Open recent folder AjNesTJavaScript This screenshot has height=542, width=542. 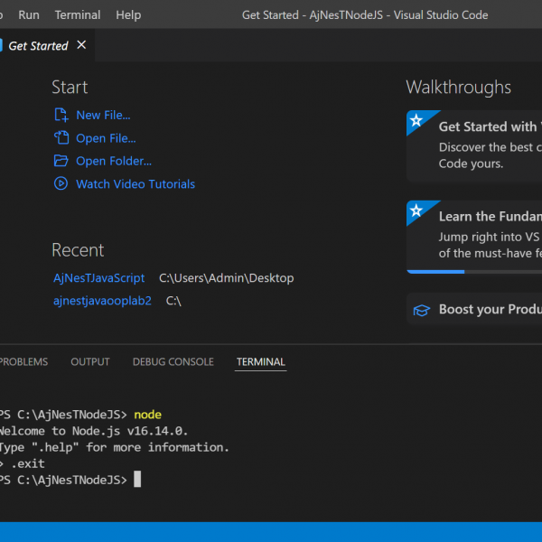point(98,278)
